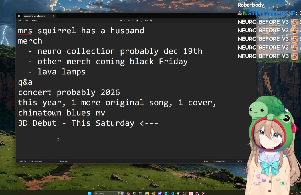
Task: Click the 'concert probably 2026' line
Action: [69, 93]
